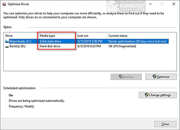The image size is (180, 130).
Task: Sort by the Media type column header
Action: [56, 36]
